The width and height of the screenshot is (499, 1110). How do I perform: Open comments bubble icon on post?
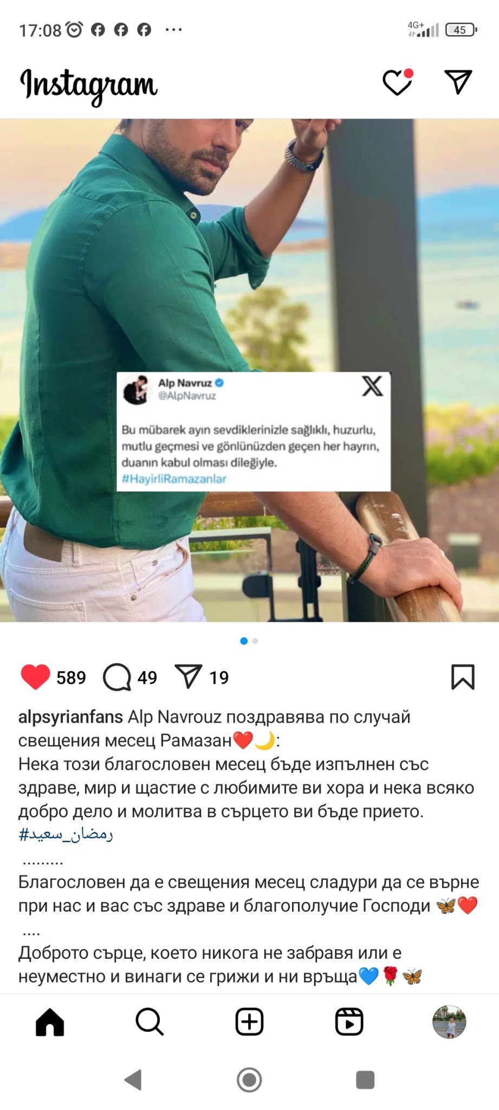pos(117,677)
